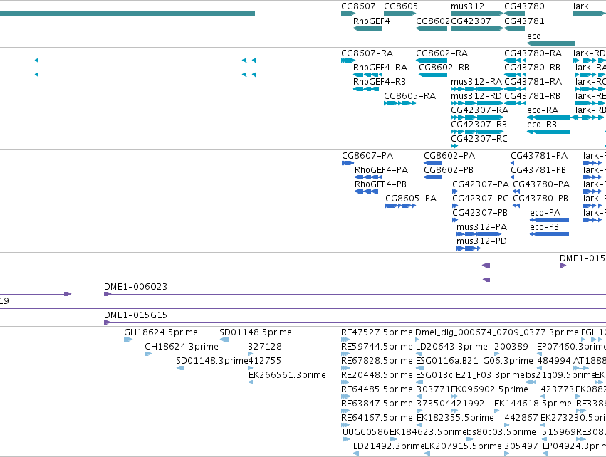
Task: Select the RhoGEF4-RB transcript label
Action: (x=380, y=82)
